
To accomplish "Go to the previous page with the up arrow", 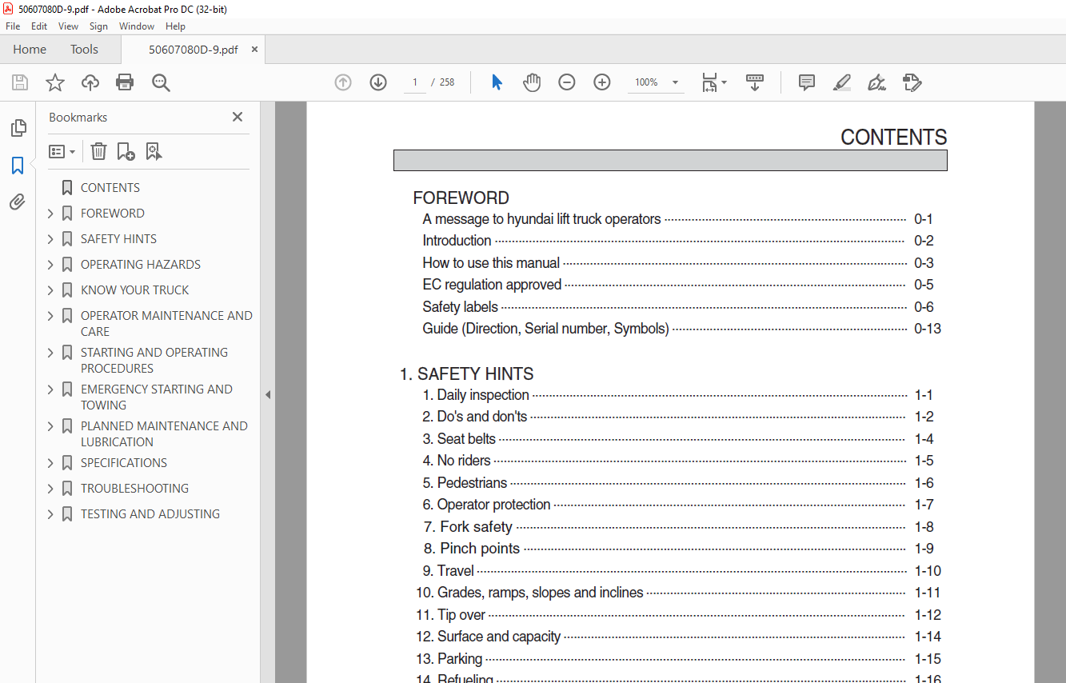I will coord(343,82).
